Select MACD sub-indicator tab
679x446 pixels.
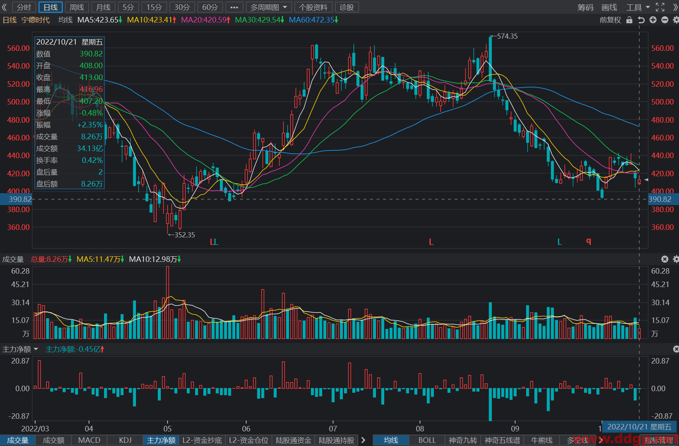[89, 440]
